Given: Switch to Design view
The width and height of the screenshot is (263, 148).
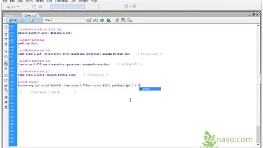Looking at the screenshot, I should [36, 20].
